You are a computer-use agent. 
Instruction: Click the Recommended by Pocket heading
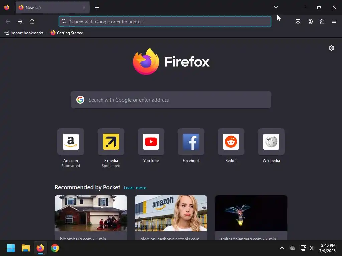[x=88, y=187]
